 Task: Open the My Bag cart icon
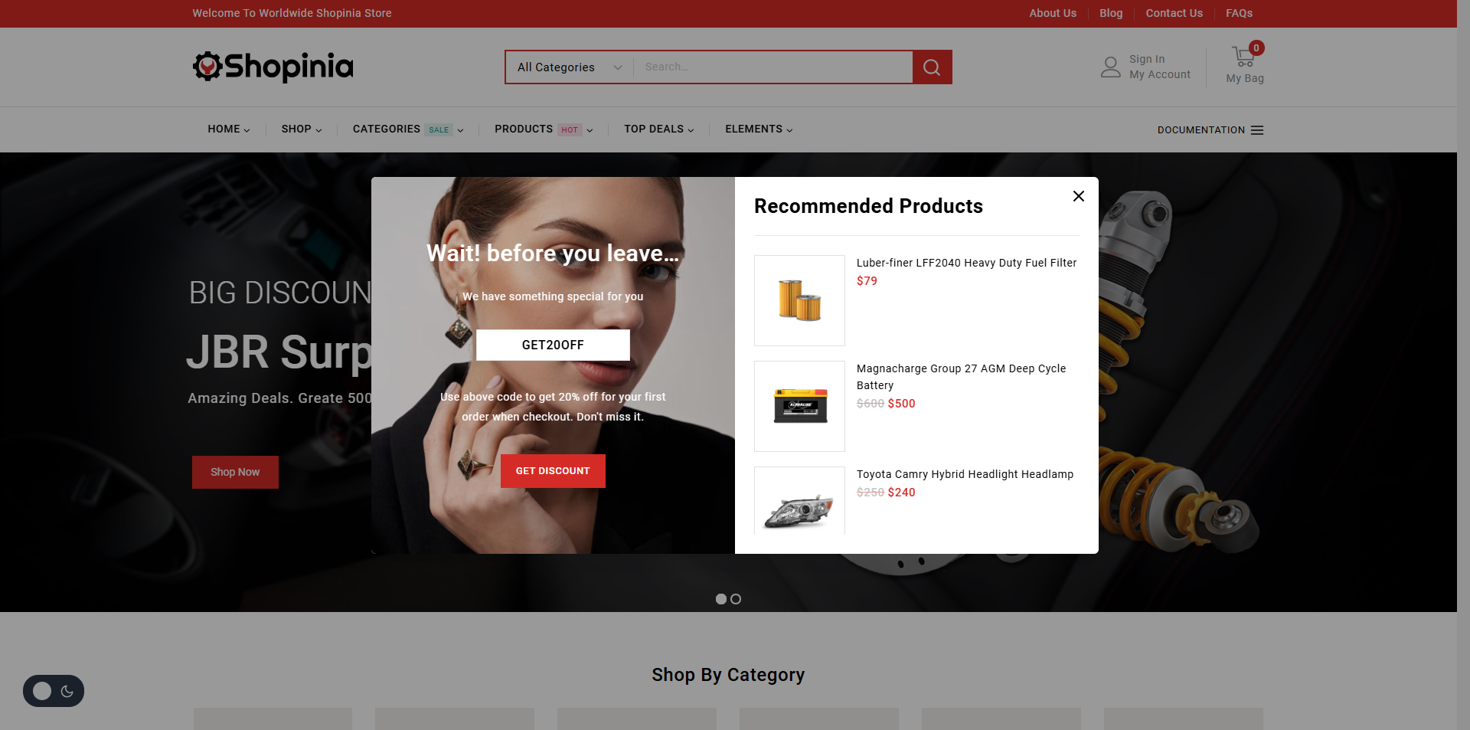(x=1244, y=57)
